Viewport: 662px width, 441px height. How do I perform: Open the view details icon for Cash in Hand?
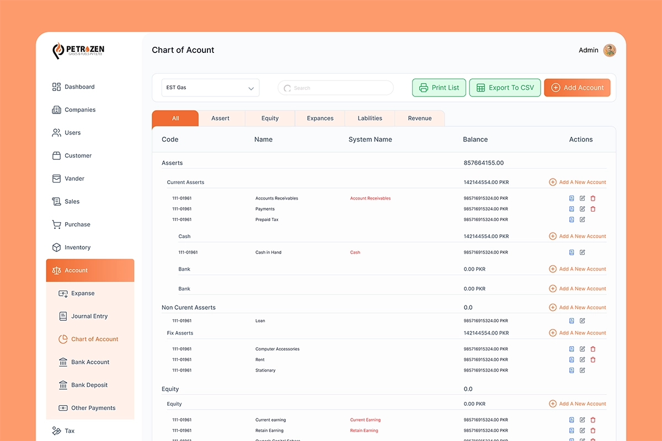pos(572,252)
